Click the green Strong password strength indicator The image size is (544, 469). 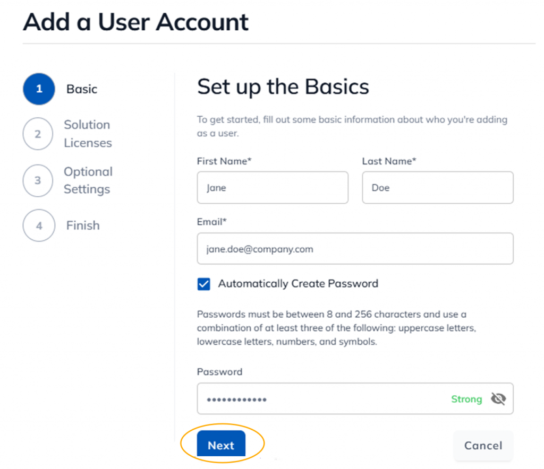click(x=466, y=399)
